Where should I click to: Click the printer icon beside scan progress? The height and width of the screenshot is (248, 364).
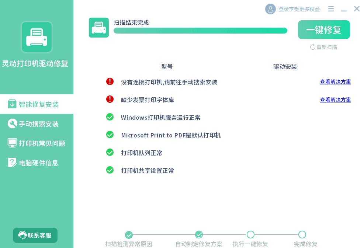coord(98,28)
